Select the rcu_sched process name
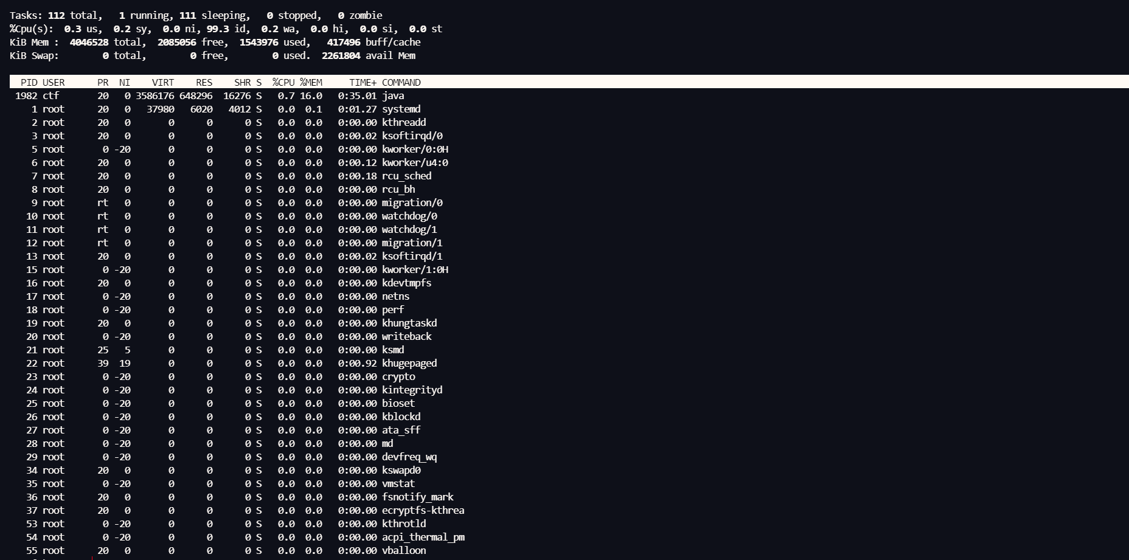Viewport: 1129px width, 560px height. click(406, 176)
